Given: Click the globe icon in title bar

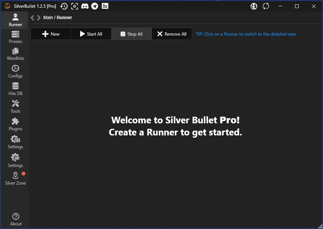Looking at the screenshot, I should (254, 6).
